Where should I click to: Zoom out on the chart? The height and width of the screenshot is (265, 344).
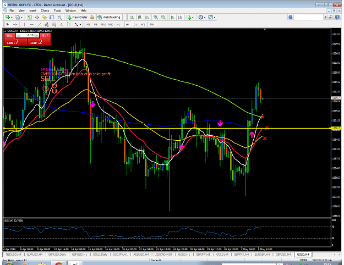pos(163,17)
